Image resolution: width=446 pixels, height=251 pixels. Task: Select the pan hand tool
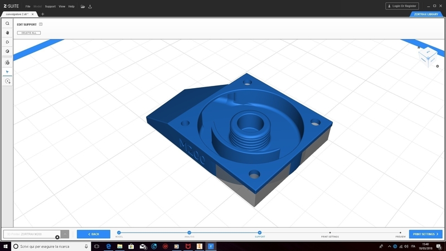click(x=7, y=33)
